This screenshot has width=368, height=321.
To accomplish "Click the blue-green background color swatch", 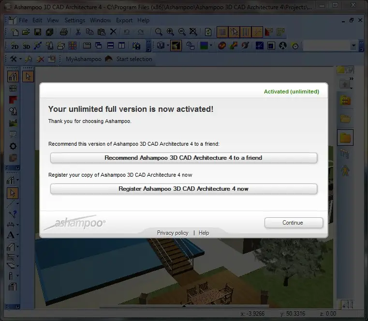I will click(204, 46).
